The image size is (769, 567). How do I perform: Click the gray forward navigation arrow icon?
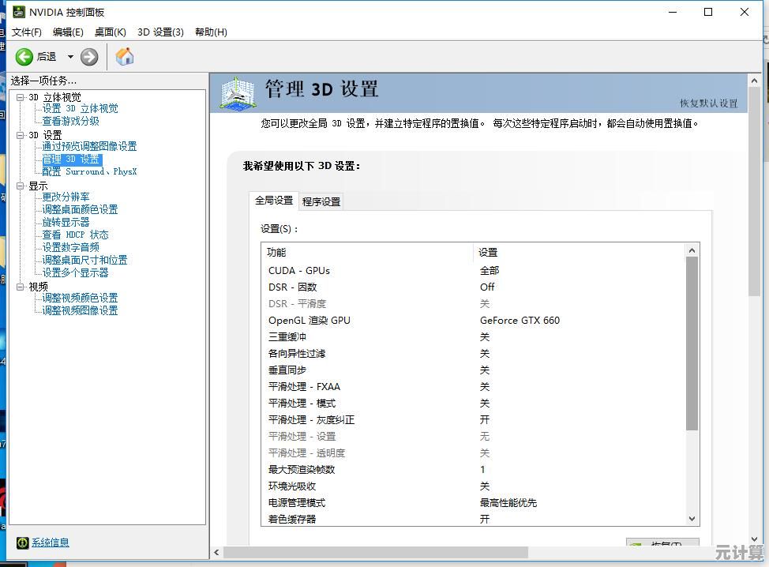click(89, 56)
